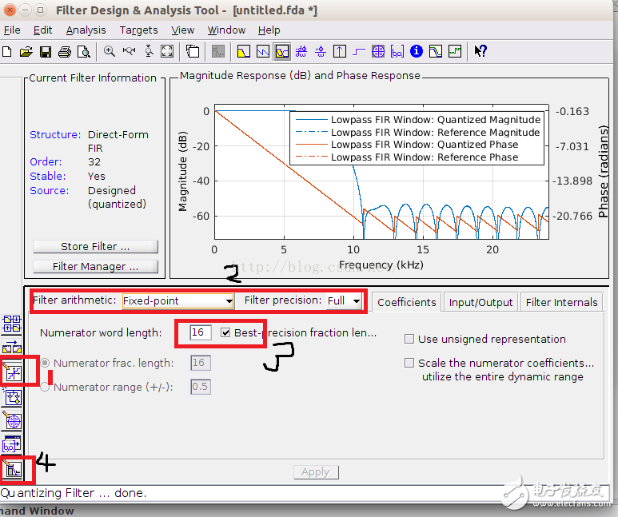Viewport: 618px width, 517px height.
Task: Click the Numerator word length field
Action: (x=201, y=332)
